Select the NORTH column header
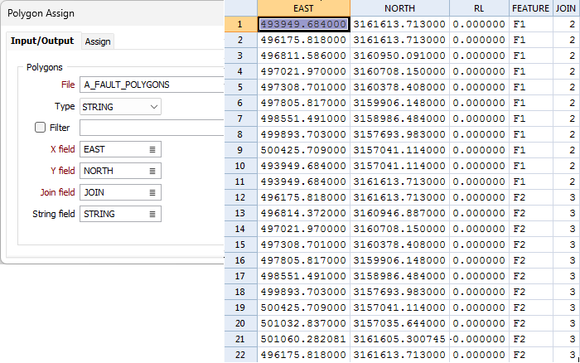The height and width of the screenshot is (363, 580). pyautogui.click(x=400, y=8)
